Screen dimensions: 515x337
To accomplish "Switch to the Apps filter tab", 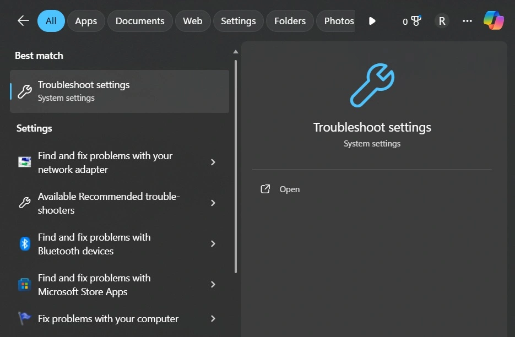I will (x=86, y=21).
